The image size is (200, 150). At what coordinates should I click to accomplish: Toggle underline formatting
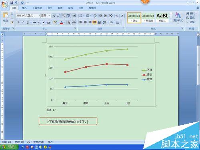[28, 22]
